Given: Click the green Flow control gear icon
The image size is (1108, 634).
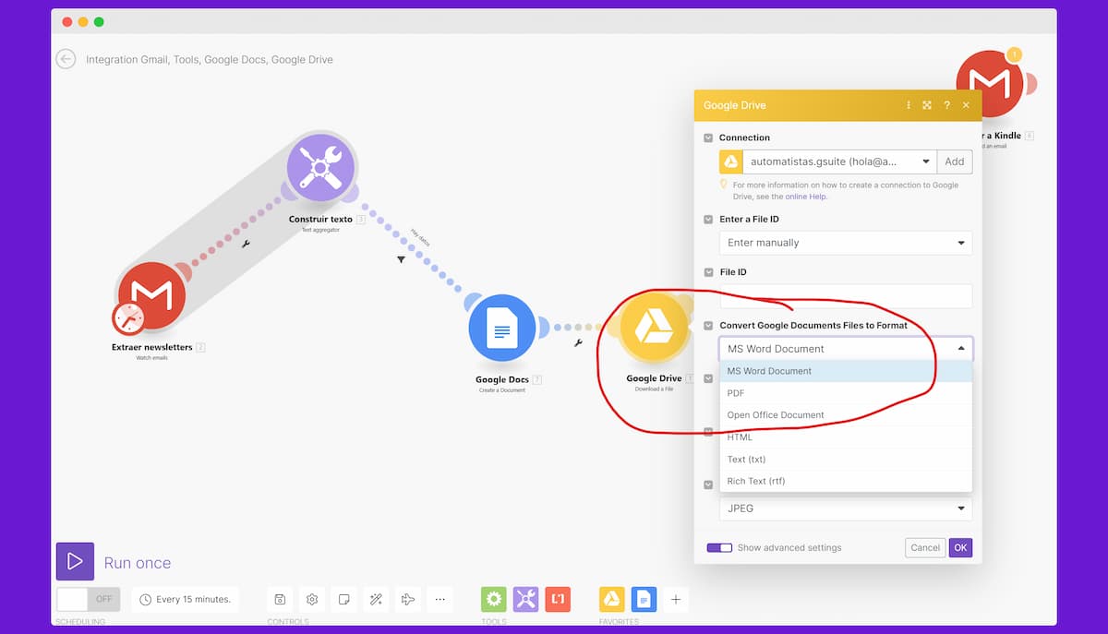Looking at the screenshot, I should pyautogui.click(x=494, y=599).
